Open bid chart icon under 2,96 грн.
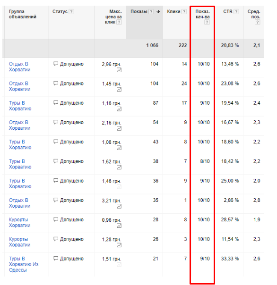277x285 pixels. point(119,70)
